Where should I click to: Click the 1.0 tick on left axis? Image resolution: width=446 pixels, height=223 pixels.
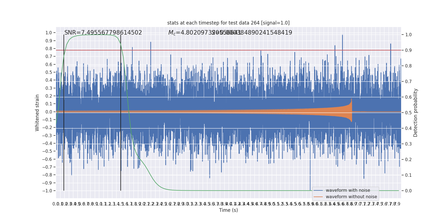tap(49, 33)
